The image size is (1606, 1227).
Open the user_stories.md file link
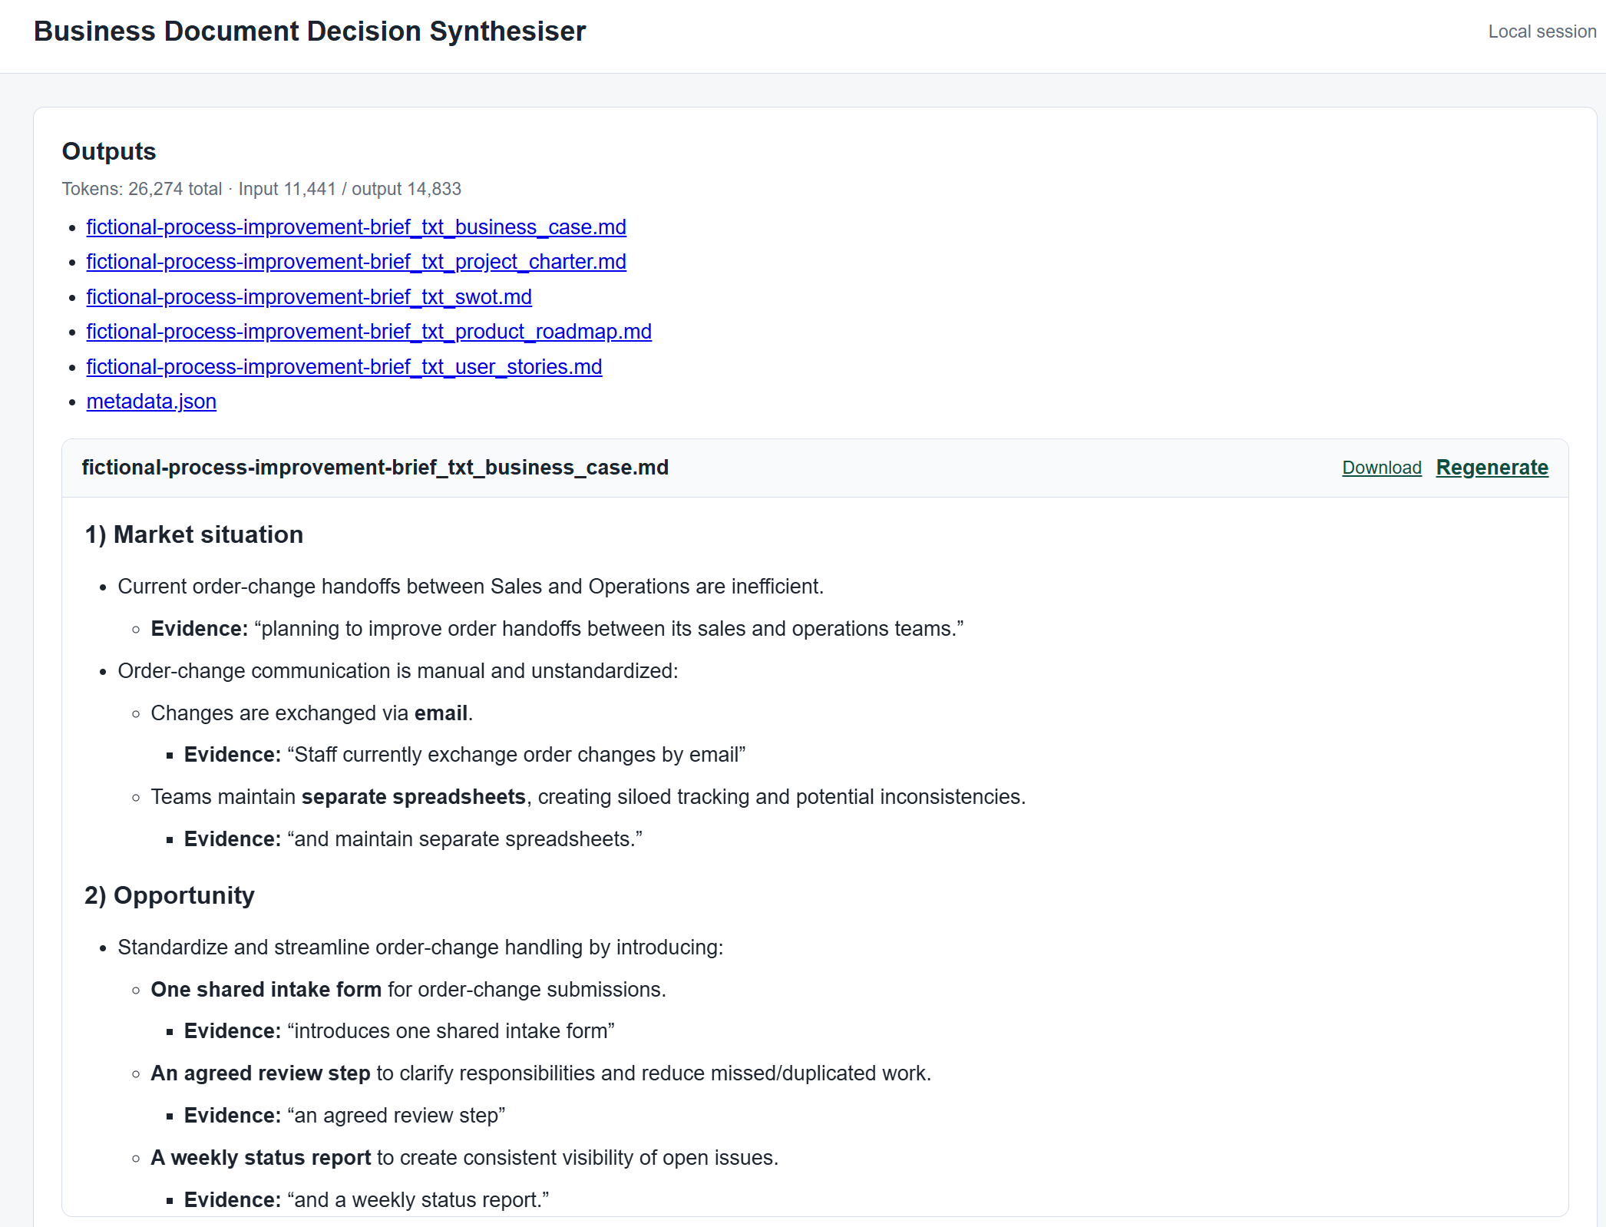(344, 367)
